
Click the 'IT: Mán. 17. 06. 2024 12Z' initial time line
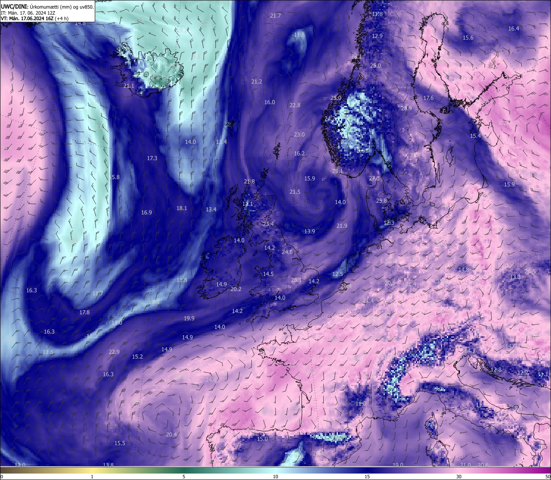[x=28, y=13]
